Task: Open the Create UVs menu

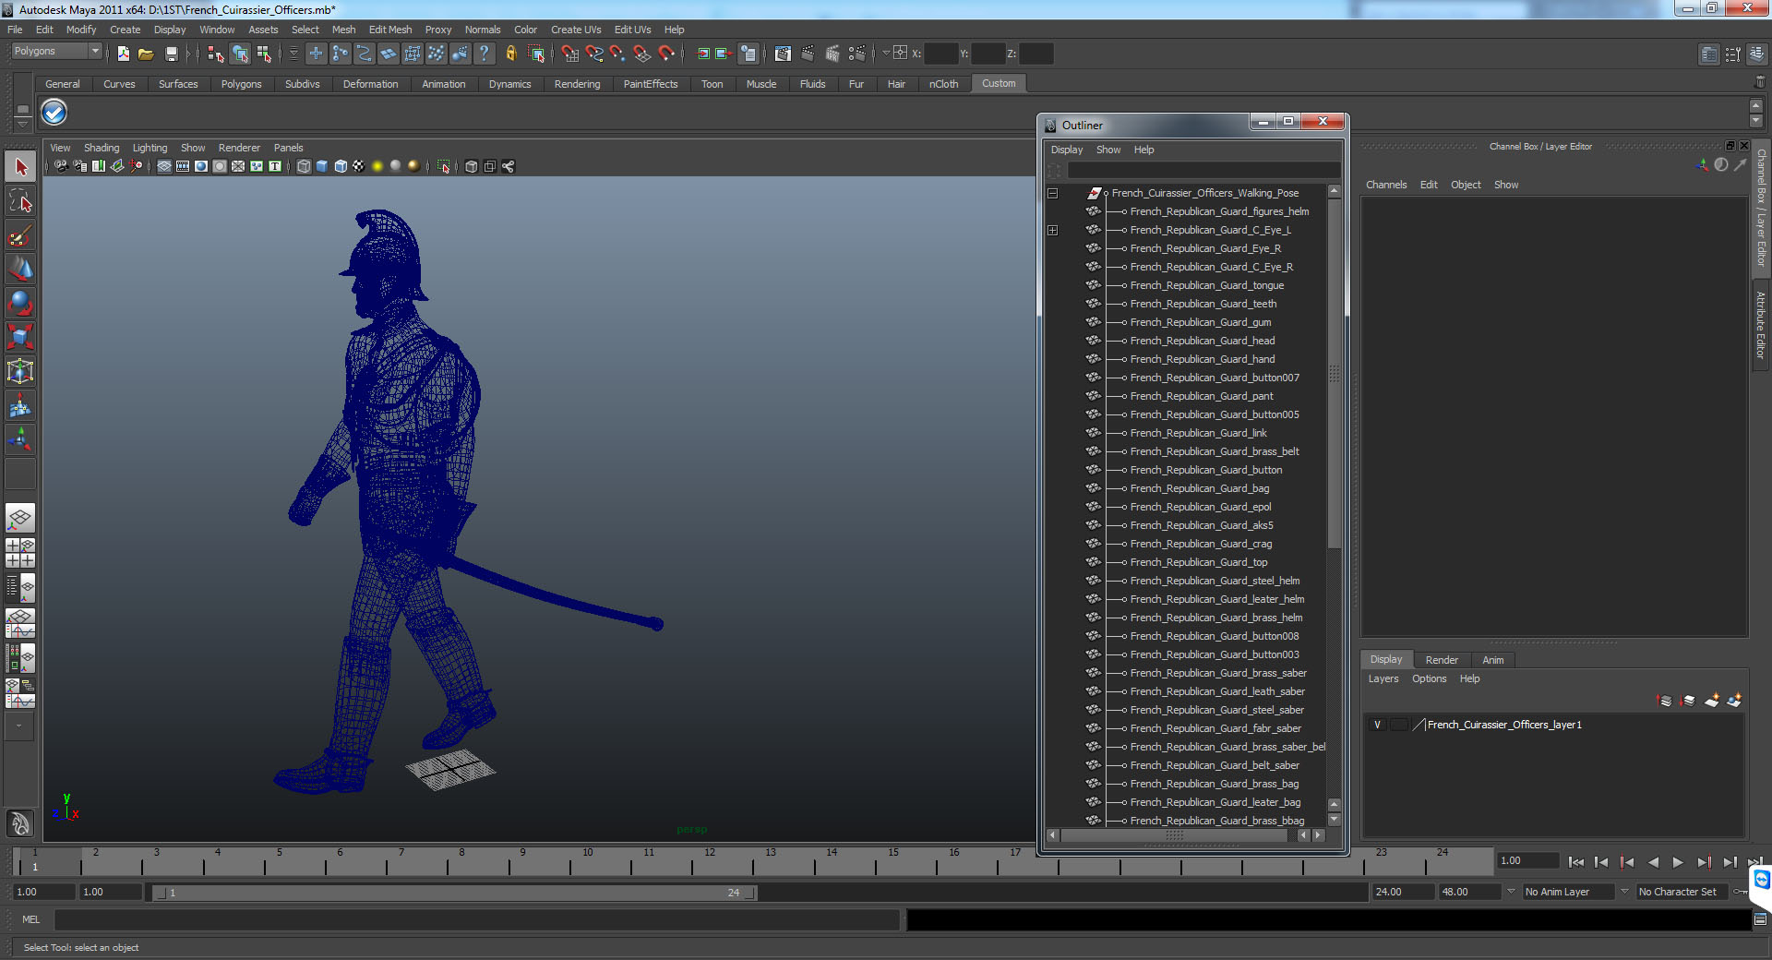Action: click(576, 30)
